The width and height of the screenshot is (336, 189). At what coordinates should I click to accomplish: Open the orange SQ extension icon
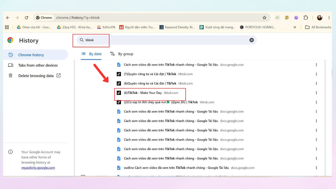(287, 18)
